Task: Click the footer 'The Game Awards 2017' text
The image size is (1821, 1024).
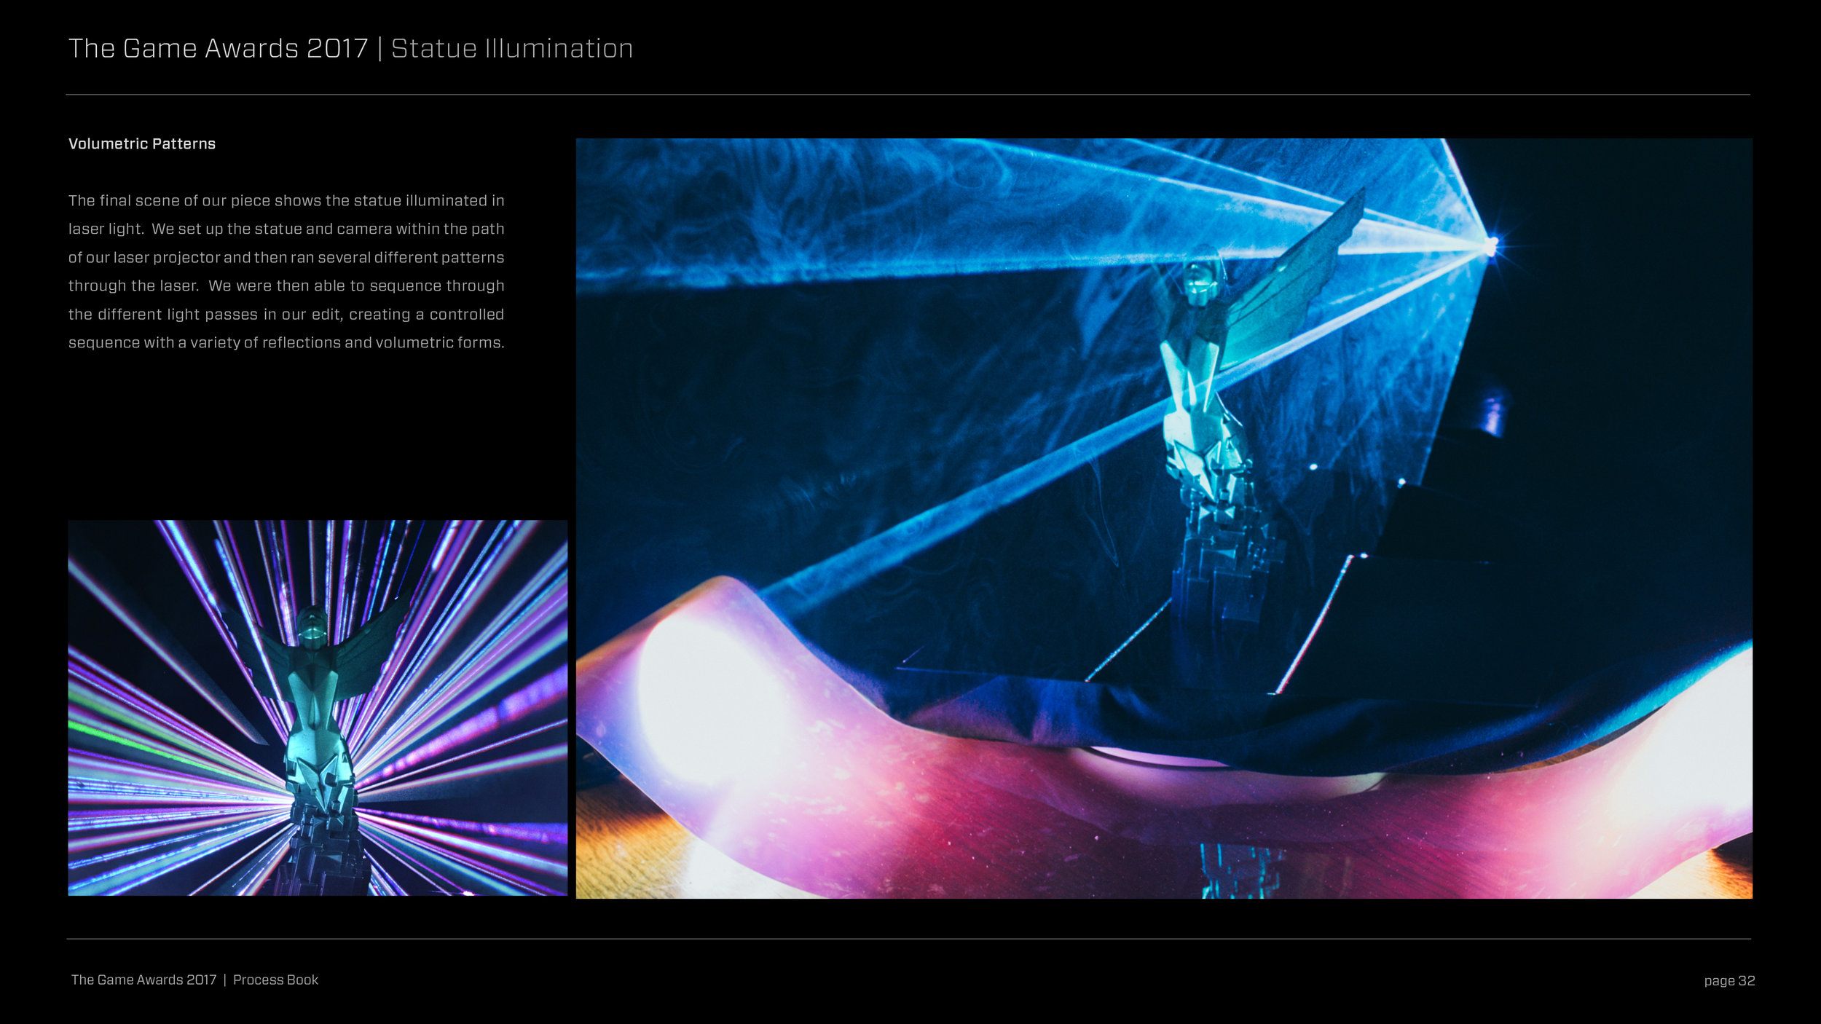Action: pyautogui.click(x=144, y=980)
